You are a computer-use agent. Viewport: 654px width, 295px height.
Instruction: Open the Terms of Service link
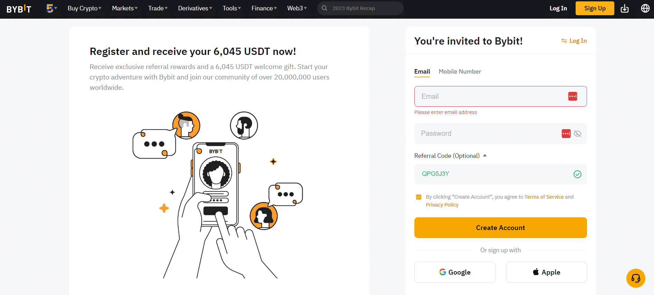(x=544, y=197)
